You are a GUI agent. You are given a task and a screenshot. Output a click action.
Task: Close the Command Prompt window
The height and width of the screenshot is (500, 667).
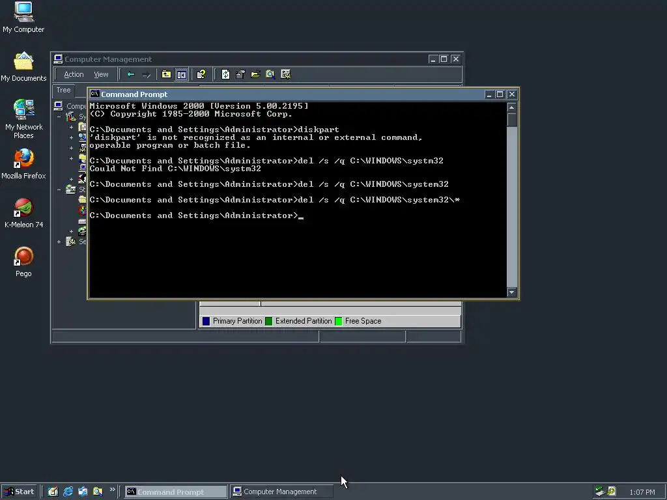[x=512, y=94]
